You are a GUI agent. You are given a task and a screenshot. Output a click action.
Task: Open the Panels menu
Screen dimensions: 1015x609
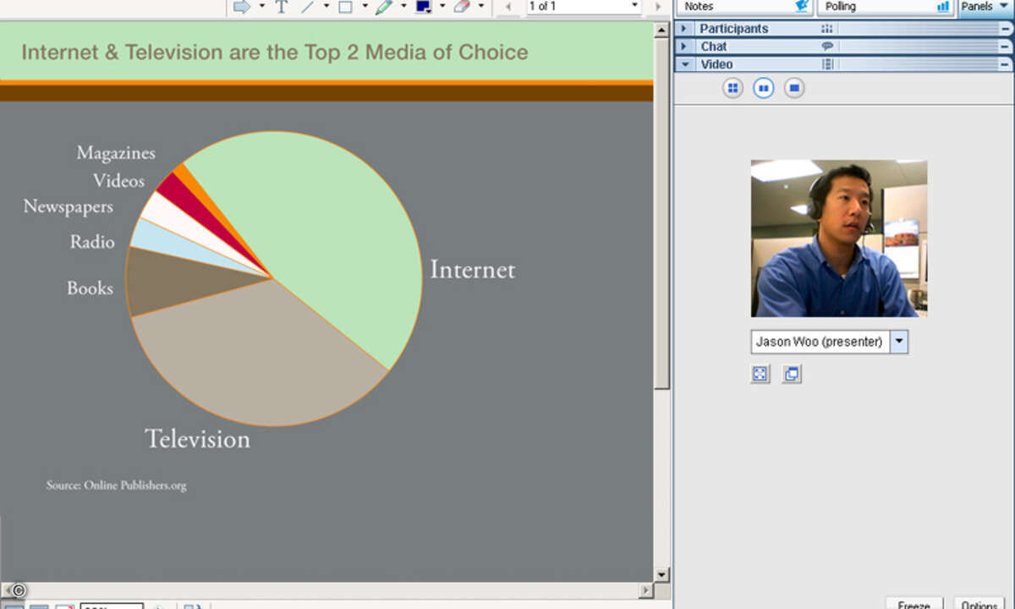coord(985,7)
